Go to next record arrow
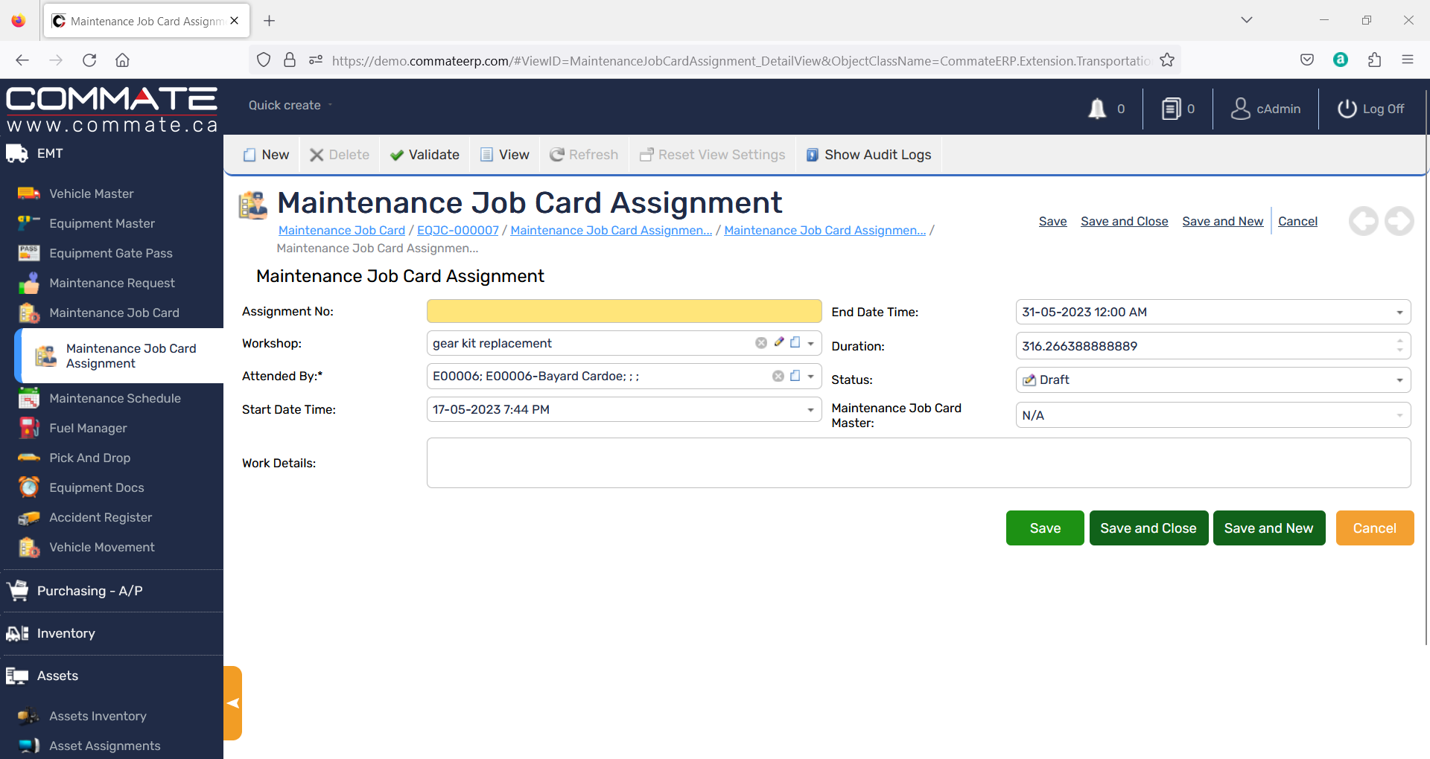The width and height of the screenshot is (1430, 759). [1399, 221]
